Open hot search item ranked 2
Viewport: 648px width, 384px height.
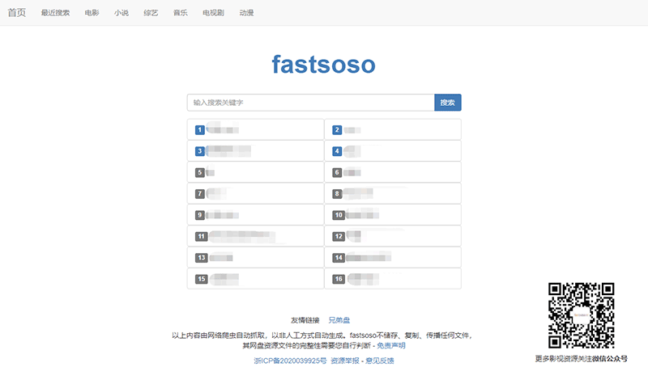[x=393, y=129]
